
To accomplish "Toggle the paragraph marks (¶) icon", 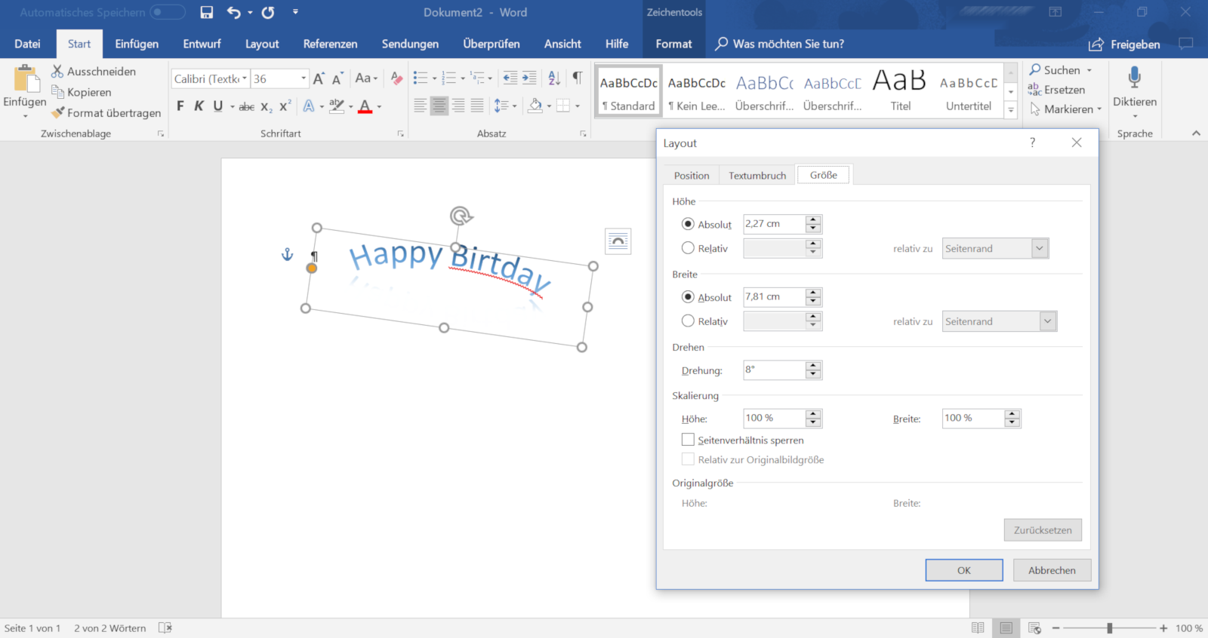I will point(577,78).
